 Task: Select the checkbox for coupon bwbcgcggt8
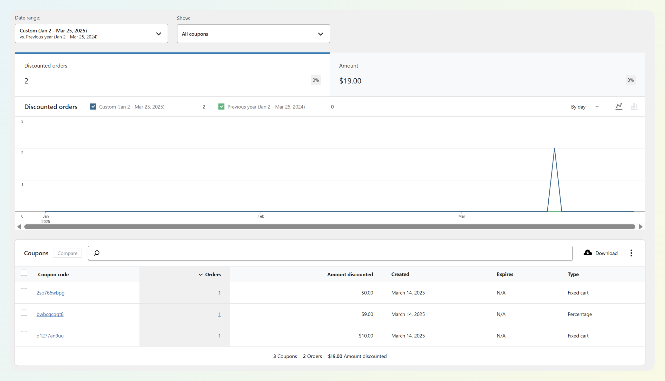point(24,313)
